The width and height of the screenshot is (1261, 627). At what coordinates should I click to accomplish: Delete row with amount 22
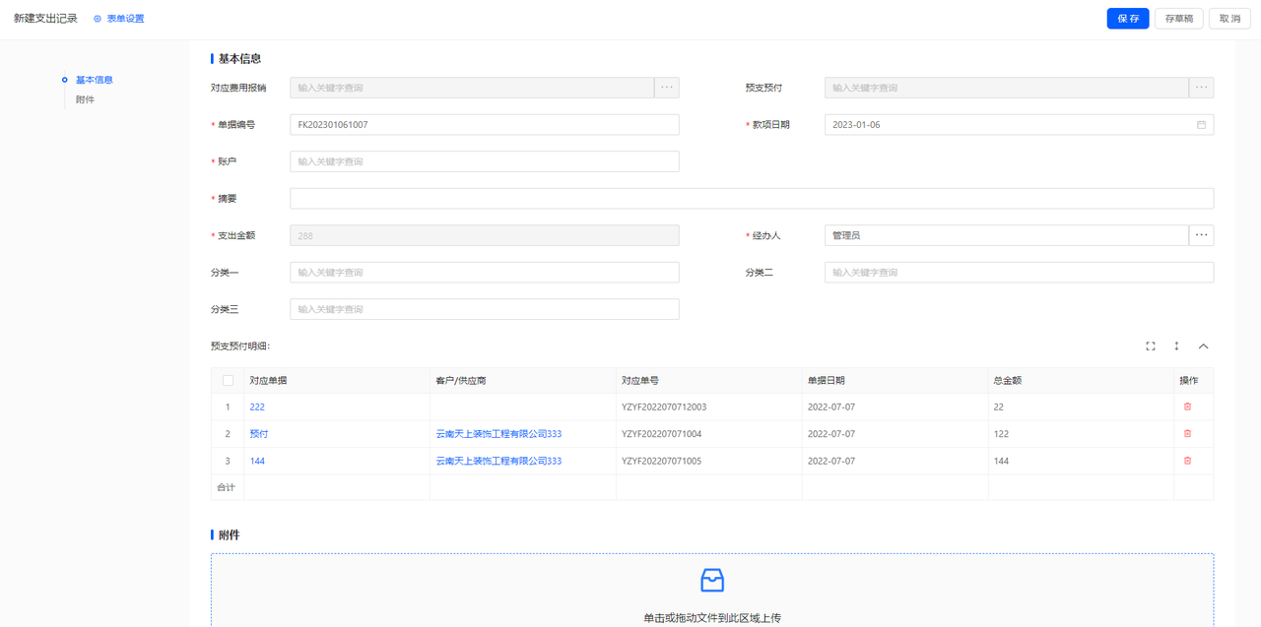pos(1187,407)
